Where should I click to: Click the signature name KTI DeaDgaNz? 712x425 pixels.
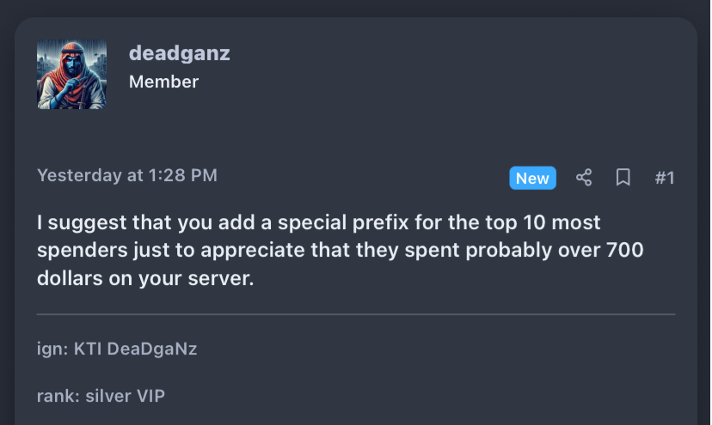pyautogui.click(x=135, y=349)
